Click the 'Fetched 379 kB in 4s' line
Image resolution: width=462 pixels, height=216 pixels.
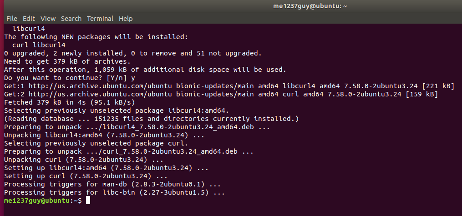pos(70,103)
